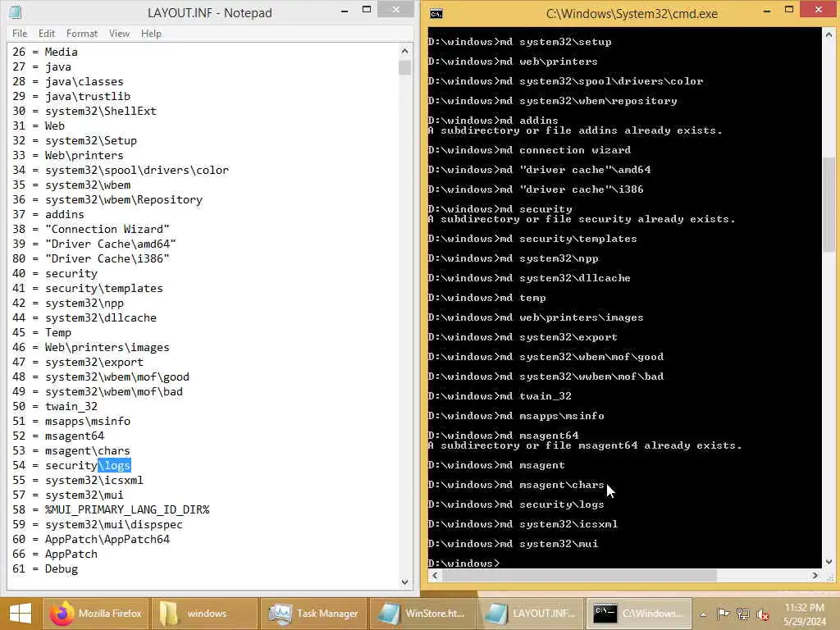This screenshot has height=630, width=840.
Task: Click cmd horizontal scroll right arrow
Action: pos(815,575)
